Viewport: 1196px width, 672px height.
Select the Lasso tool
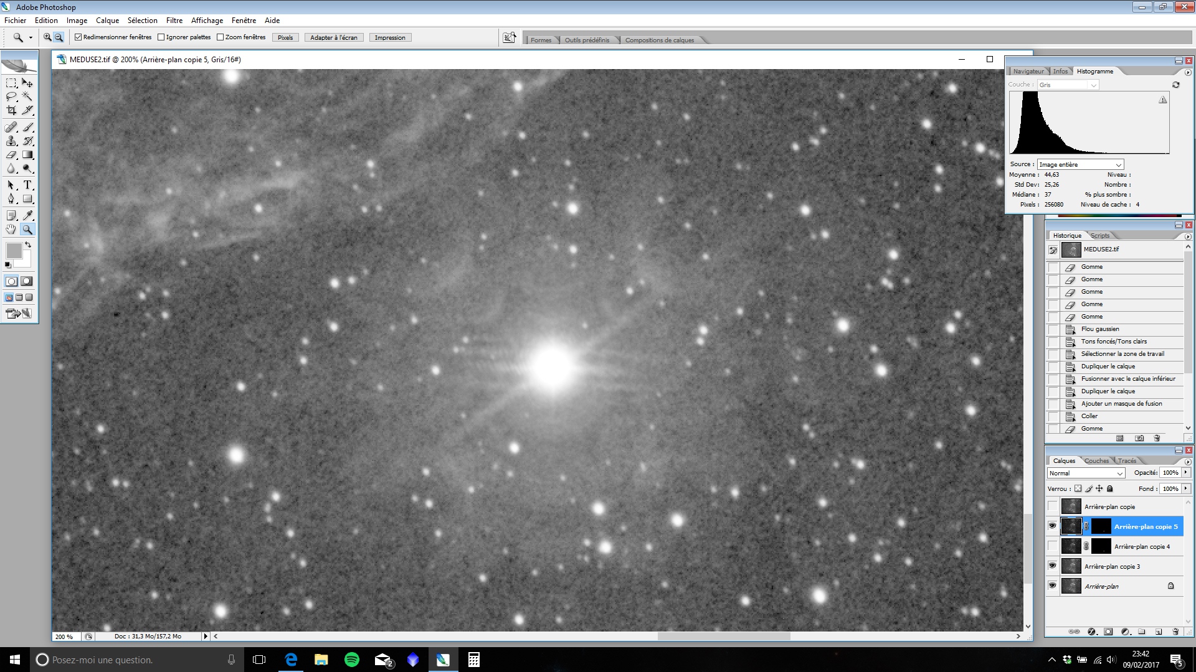tap(11, 96)
